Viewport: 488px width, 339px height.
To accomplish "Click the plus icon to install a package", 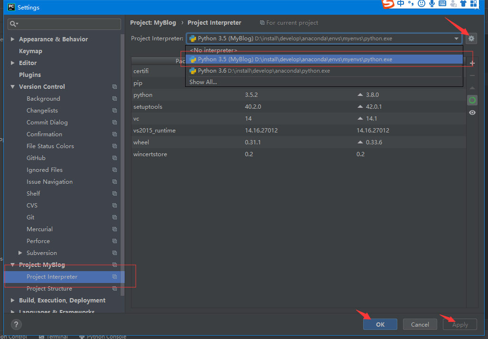I will pyautogui.click(x=472, y=63).
